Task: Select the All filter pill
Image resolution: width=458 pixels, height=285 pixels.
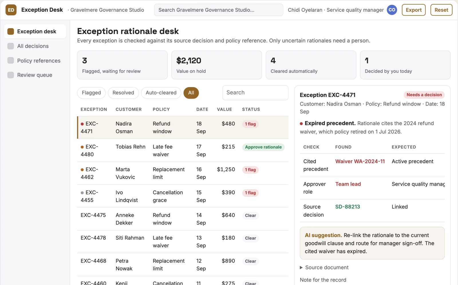Action: [x=191, y=93]
